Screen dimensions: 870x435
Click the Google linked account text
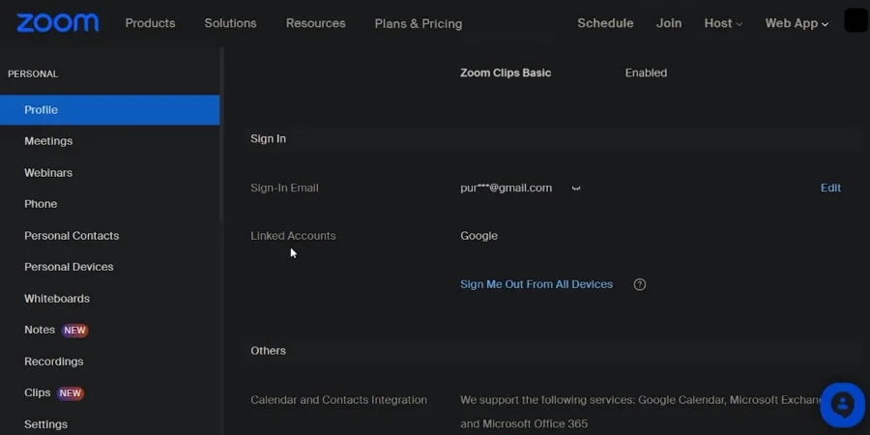point(478,236)
